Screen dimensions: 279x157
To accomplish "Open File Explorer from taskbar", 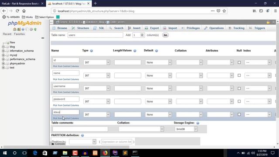I will (x=65, y=153).
